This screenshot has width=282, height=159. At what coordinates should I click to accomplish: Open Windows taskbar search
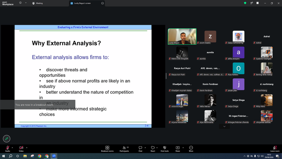[11, 156]
